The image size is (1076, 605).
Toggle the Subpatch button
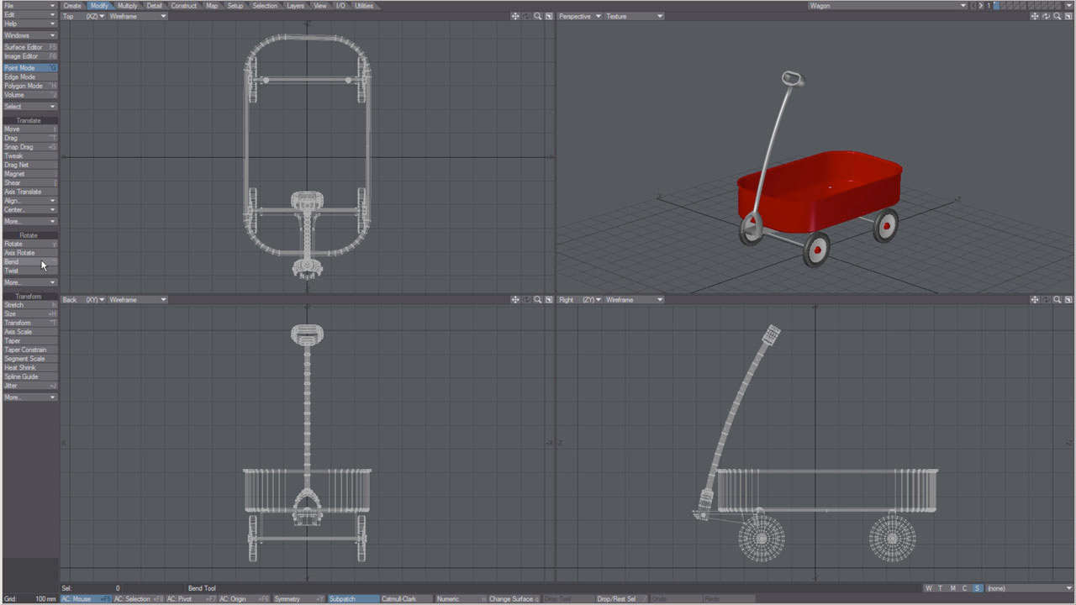click(x=343, y=599)
